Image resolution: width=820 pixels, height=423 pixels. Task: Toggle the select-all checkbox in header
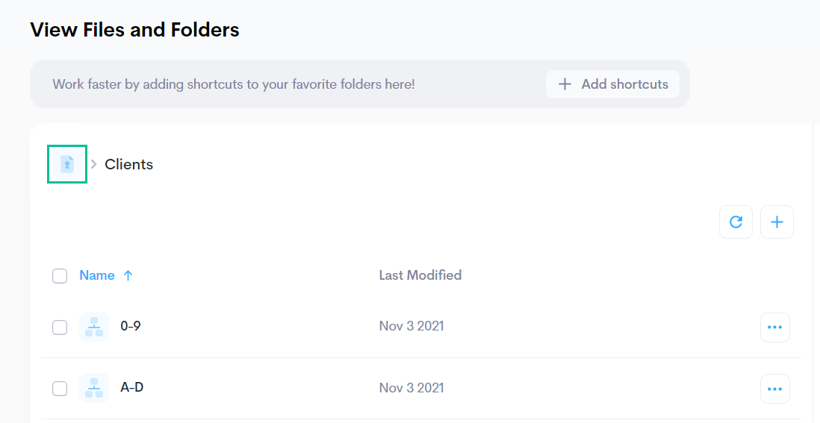(x=60, y=276)
